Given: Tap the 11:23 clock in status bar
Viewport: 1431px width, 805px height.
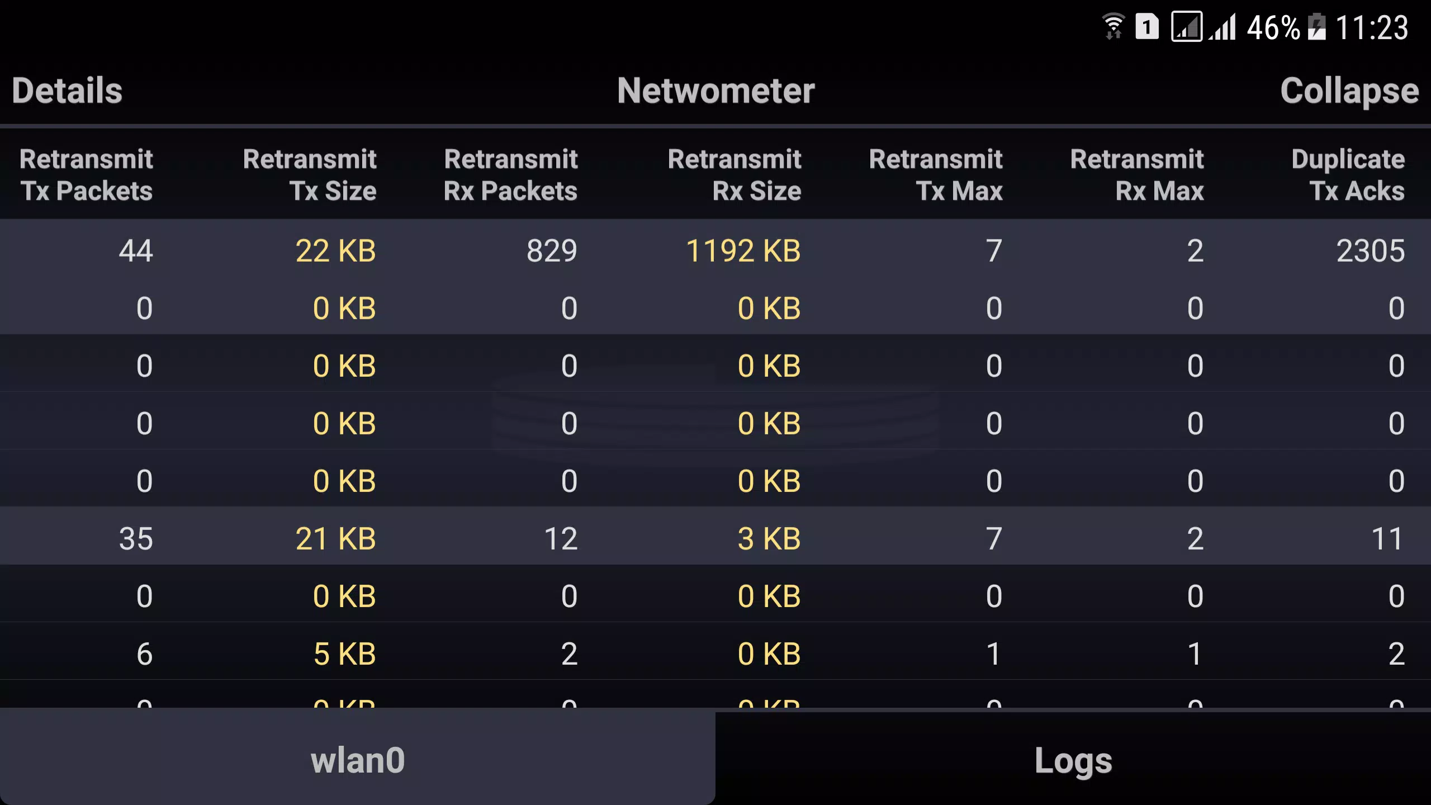Looking at the screenshot, I should pos(1372,27).
